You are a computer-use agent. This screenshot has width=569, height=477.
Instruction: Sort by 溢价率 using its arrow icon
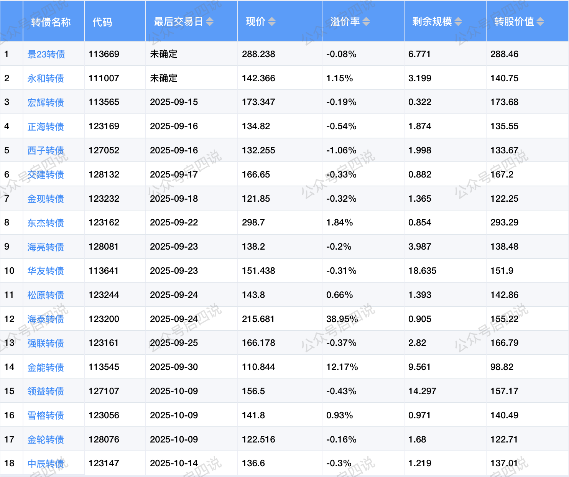point(366,22)
